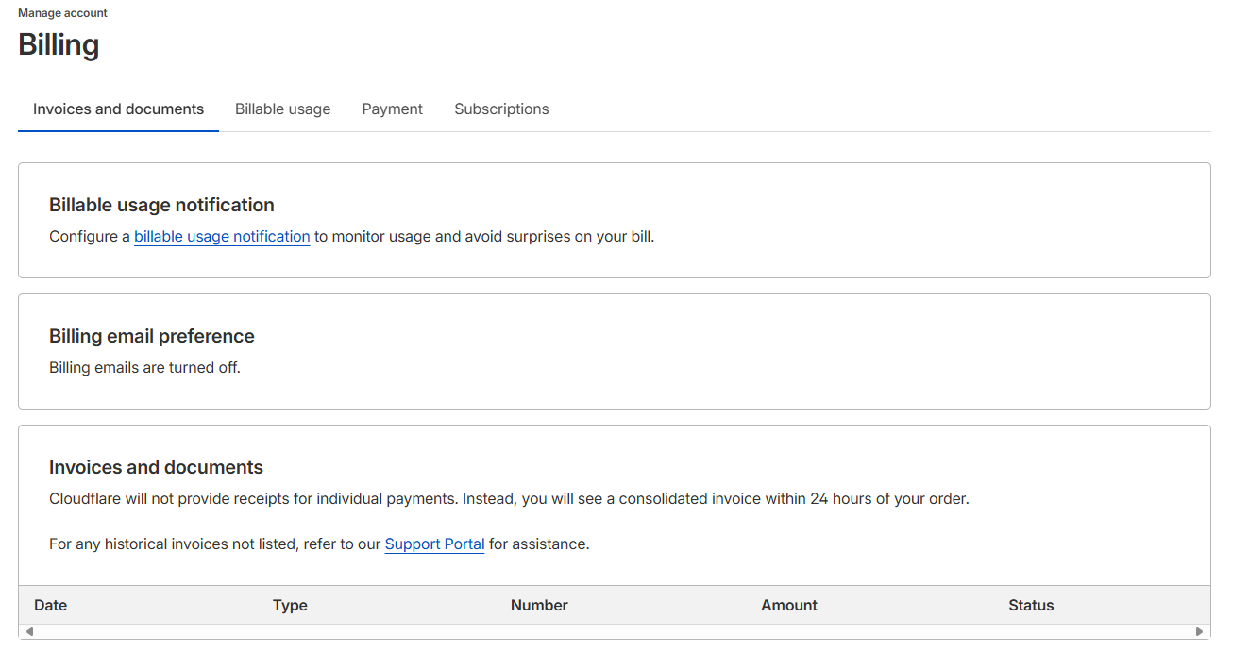Follow the billable usage notification hyperlink
Image resolution: width=1249 pixels, height=669 pixels.
(x=222, y=237)
